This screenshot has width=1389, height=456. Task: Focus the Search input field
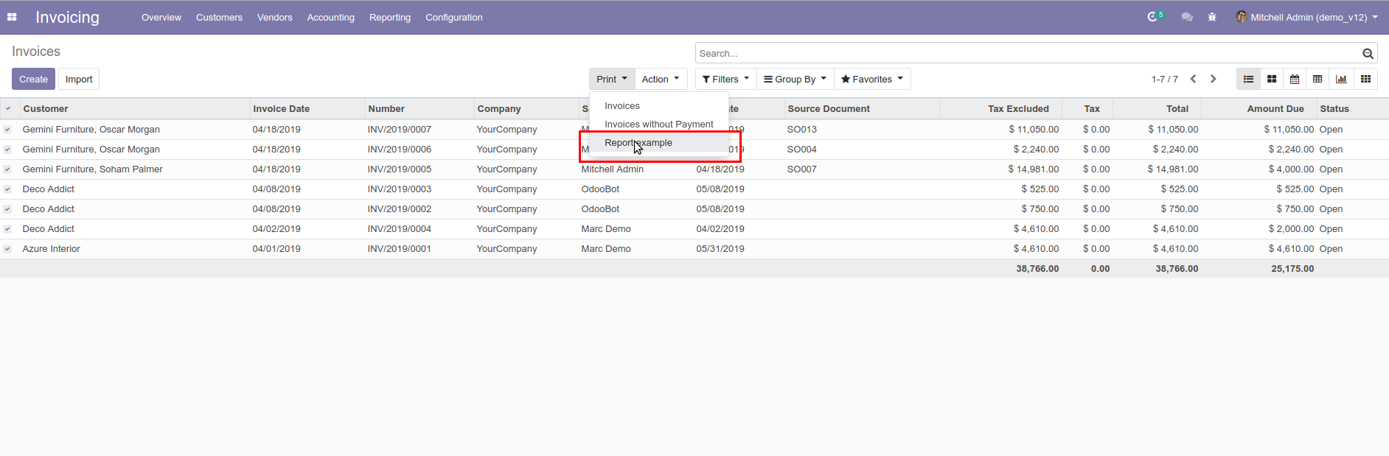1028,53
